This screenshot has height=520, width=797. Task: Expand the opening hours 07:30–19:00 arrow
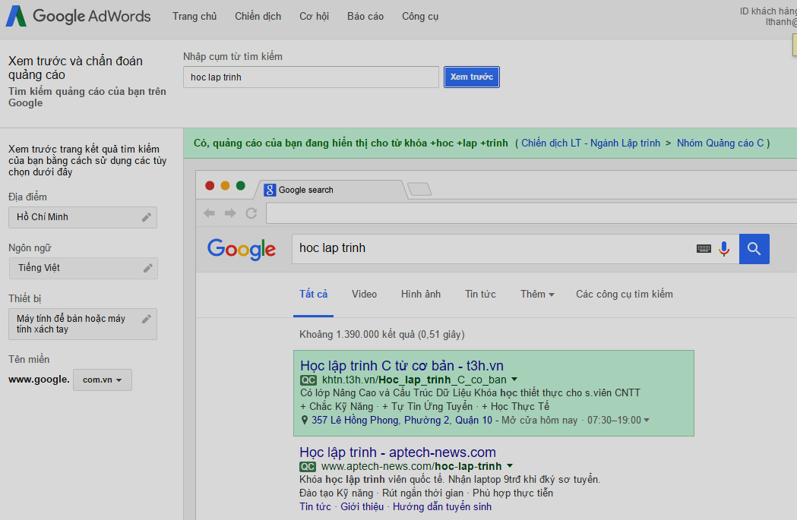(647, 420)
